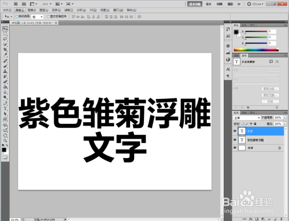
Task: Select the Brush tool
Action: 5,66
